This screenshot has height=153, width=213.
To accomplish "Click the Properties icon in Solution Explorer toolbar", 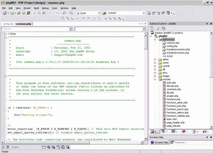I will pyautogui.click(x=163, y=28).
